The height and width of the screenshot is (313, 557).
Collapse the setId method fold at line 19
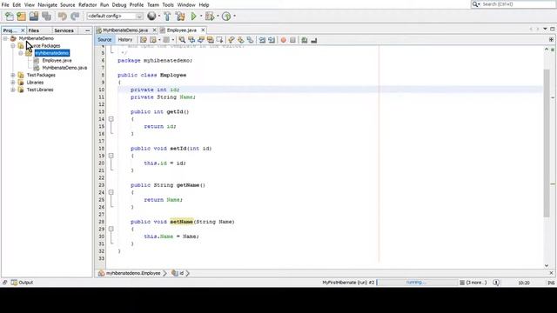(x=111, y=156)
